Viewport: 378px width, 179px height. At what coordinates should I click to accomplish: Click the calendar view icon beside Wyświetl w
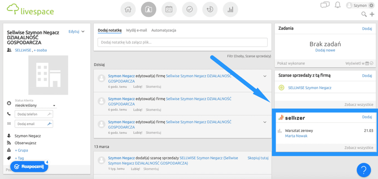pos(367,63)
